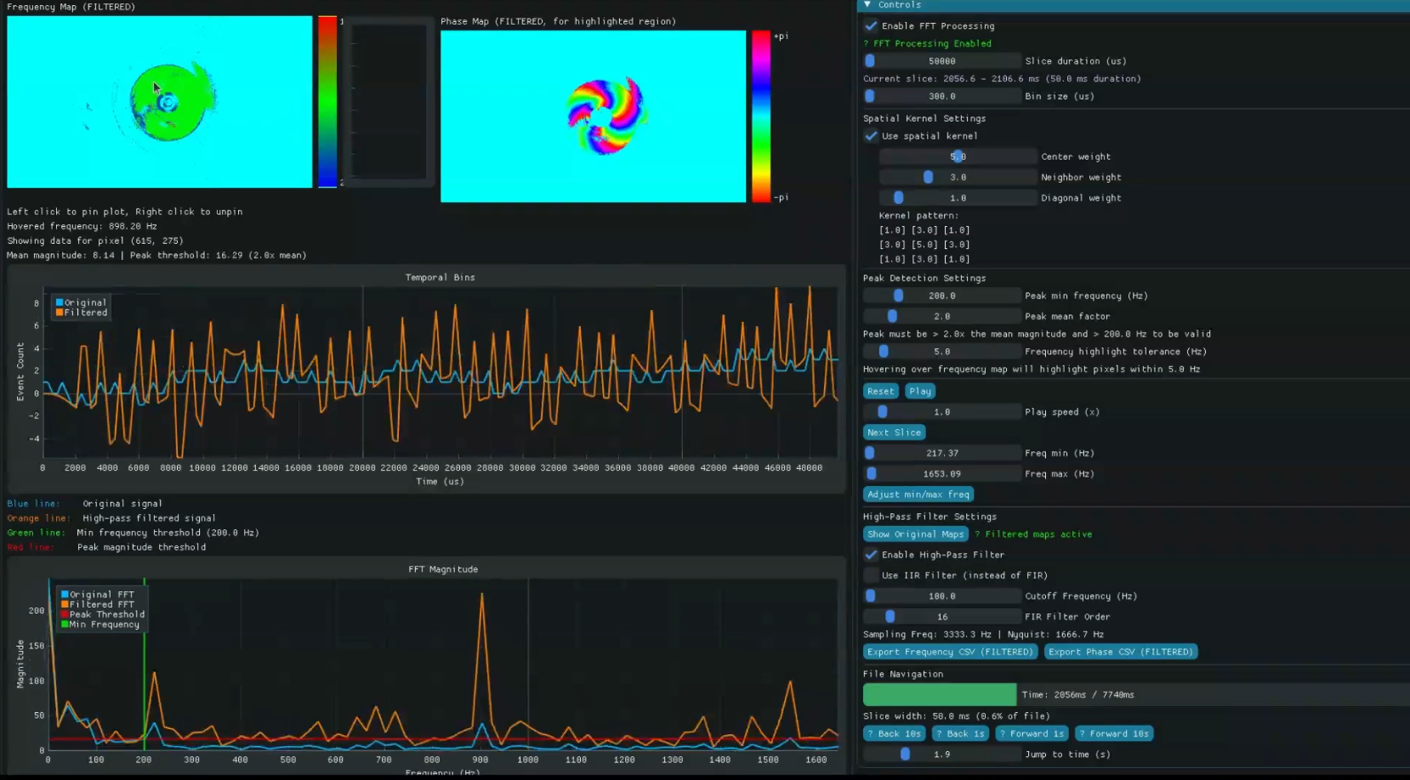
Task: Click the green File Navigation progress bar
Action: pos(939,694)
